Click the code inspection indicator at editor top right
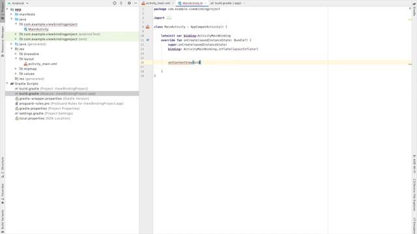Viewport: 417px width, 234px height. (x=410, y=8)
